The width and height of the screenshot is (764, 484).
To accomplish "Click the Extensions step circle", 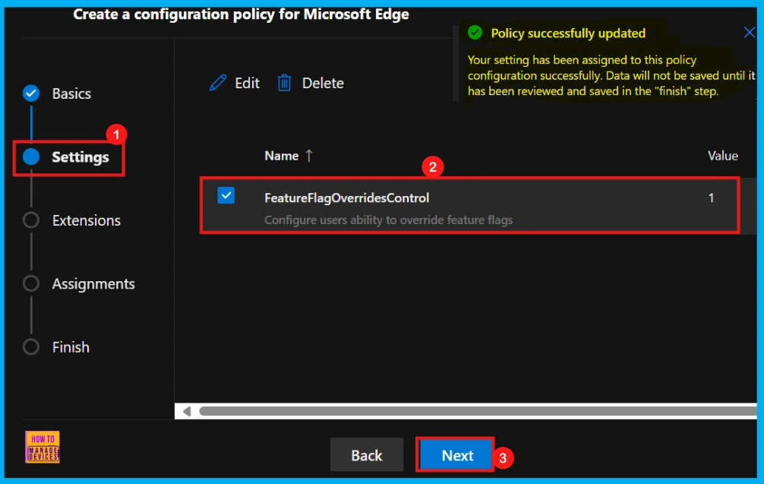I will click(x=31, y=220).
